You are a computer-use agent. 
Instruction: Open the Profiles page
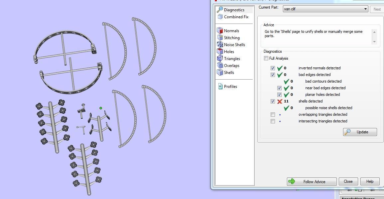click(230, 87)
